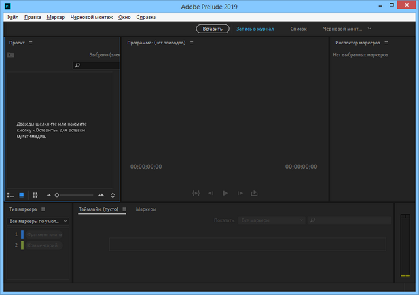Click the Вставить button
The height and width of the screenshot is (295, 419).
[x=213, y=29]
